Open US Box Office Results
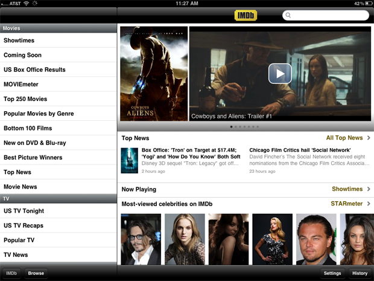The width and height of the screenshot is (374, 281). [x=59, y=69]
